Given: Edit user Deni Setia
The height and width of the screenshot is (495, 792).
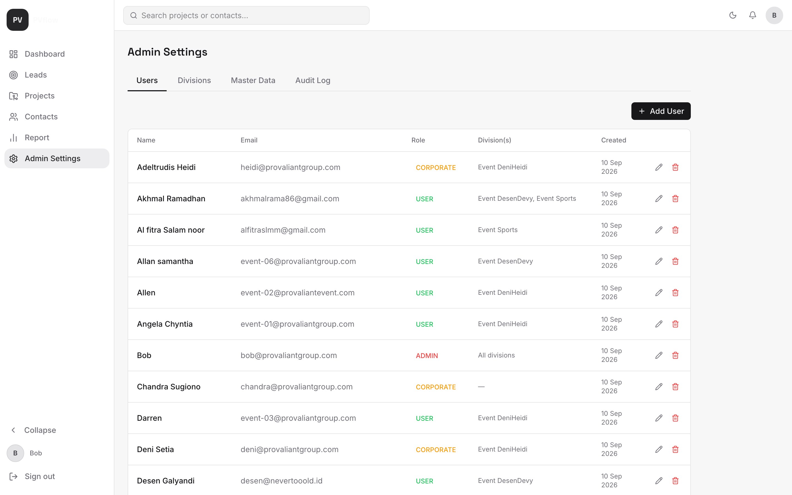Looking at the screenshot, I should click(x=659, y=450).
